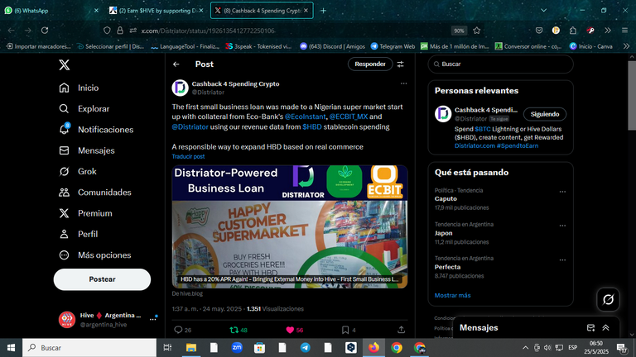Open Perfil in the sidebar
The width and height of the screenshot is (636, 357).
[x=79, y=235]
